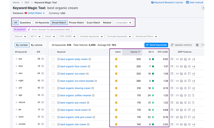This screenshot has width=214, height=128.
Task: Open the KD % filter dropdown
Action: (x=36, y=36)
